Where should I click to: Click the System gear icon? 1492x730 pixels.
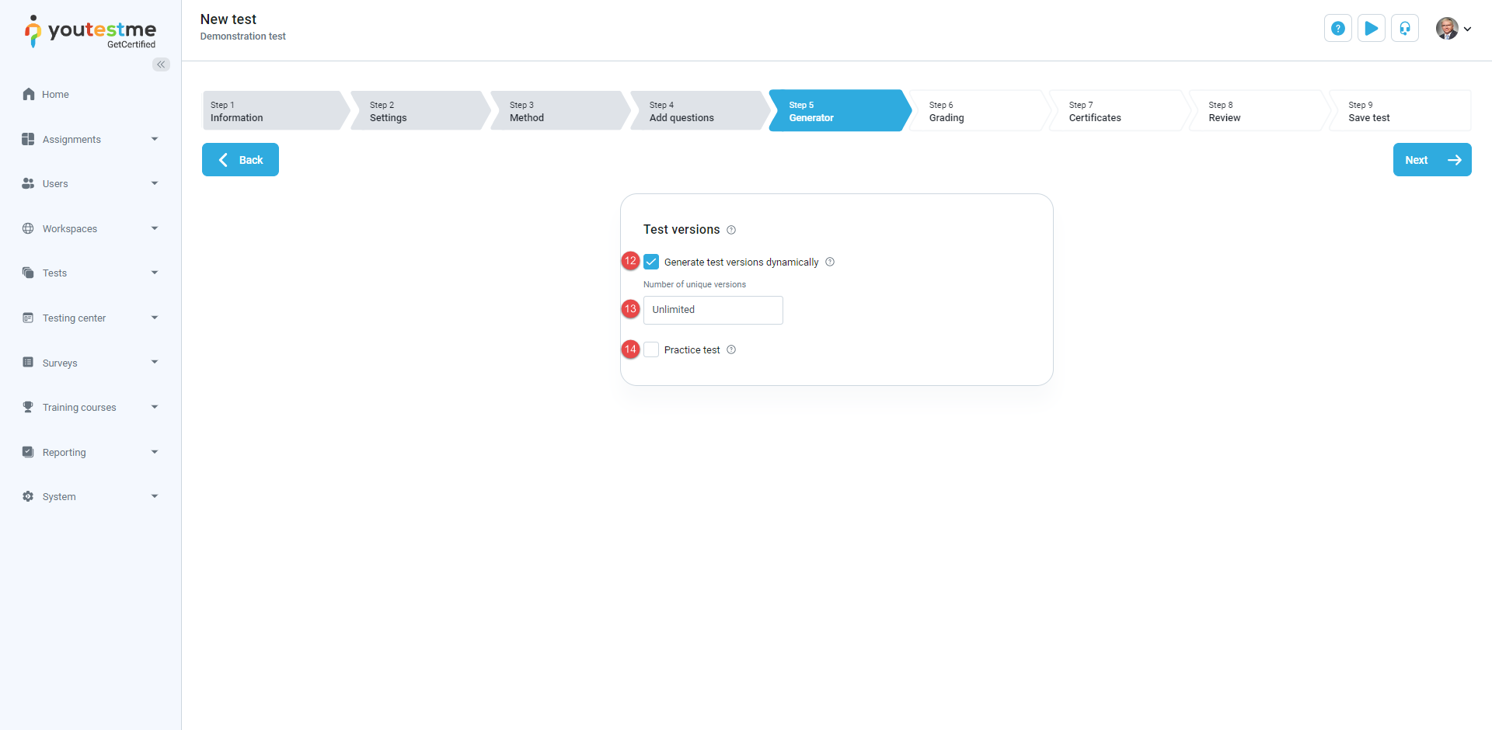(x=28, y=496)
